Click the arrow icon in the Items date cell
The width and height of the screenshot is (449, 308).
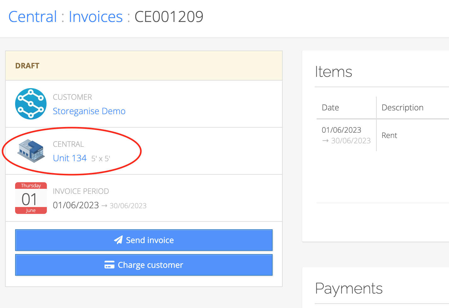325,141
